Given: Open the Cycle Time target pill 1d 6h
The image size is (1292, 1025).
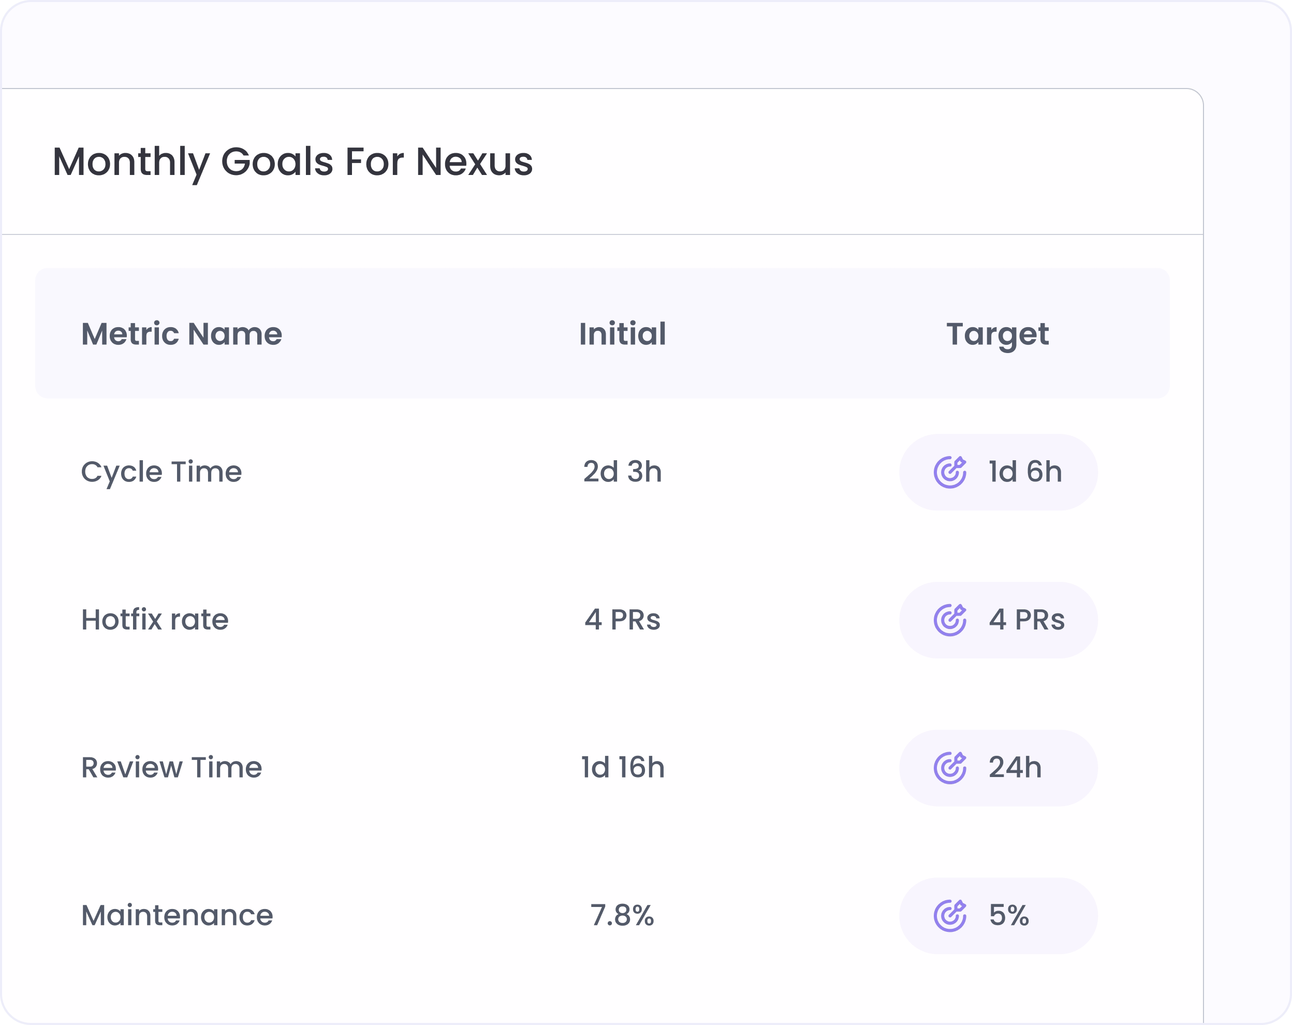Looking at the screenshot, I should pos(999,472).
